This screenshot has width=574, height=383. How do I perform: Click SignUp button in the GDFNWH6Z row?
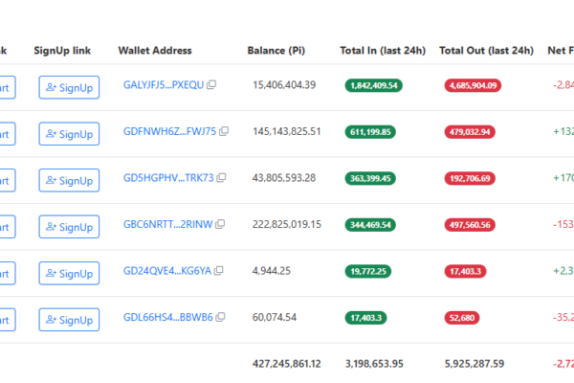coord(69,134)
